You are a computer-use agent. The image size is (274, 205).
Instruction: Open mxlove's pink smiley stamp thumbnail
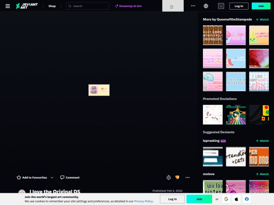pyautogui.click(x=236, y=186)
